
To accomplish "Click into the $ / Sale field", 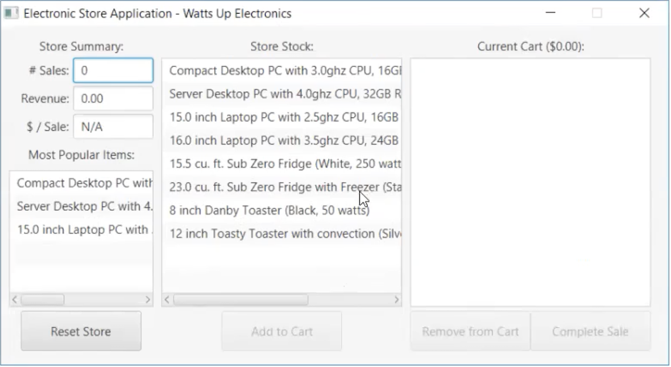I will [113, 127].
